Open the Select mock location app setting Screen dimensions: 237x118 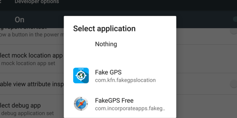coord(32,59)
